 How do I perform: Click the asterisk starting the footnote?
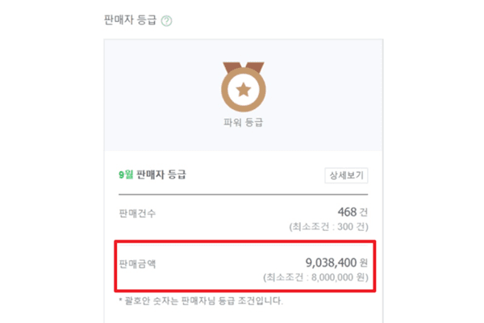(x=120, y=301)
